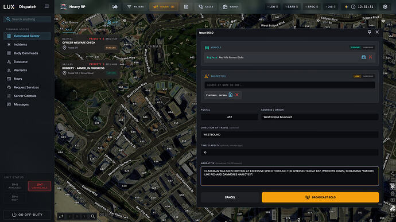Click the suspect search by name field
The width and height of the screenshot is (396, 222).
tap(290, 85)
